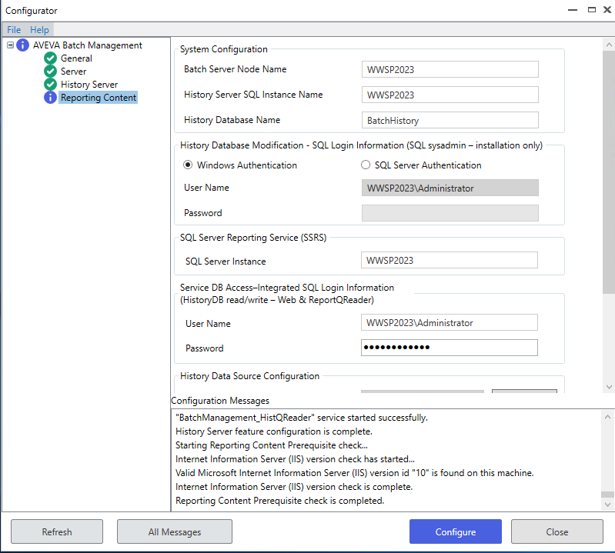The height and width of the screenshot is (553, 615).
Task: Click message "Starting Reporting Content Prerequisite check..."
Action: tap(272, 445)
